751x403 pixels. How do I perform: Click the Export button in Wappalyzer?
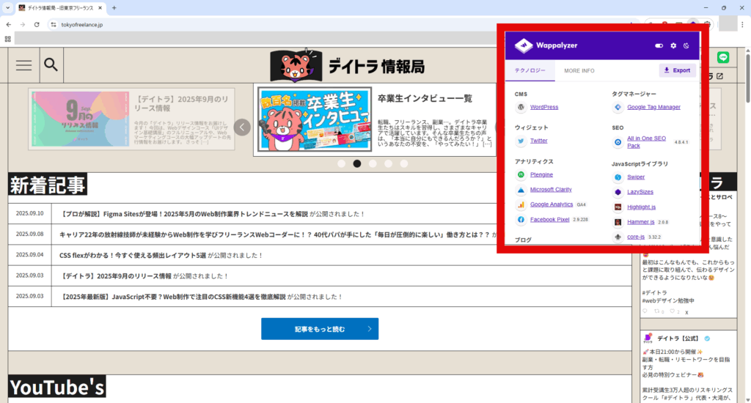[x=677, y=70]
